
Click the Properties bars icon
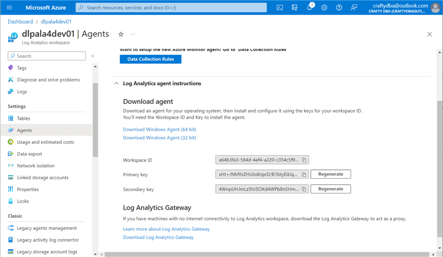[x=10, y=189]
